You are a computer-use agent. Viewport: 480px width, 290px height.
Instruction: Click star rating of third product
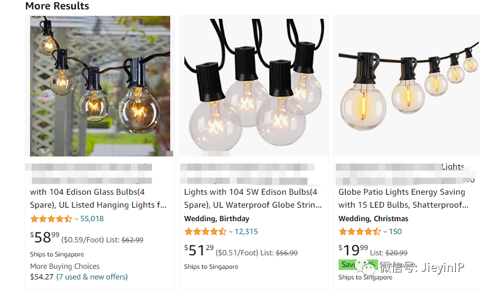click(359, 232)
